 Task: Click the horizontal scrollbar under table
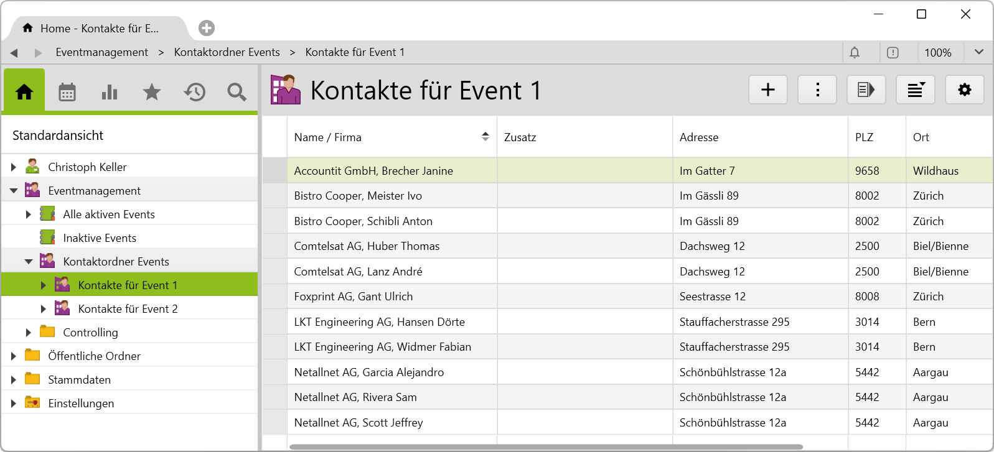[545, 446]
